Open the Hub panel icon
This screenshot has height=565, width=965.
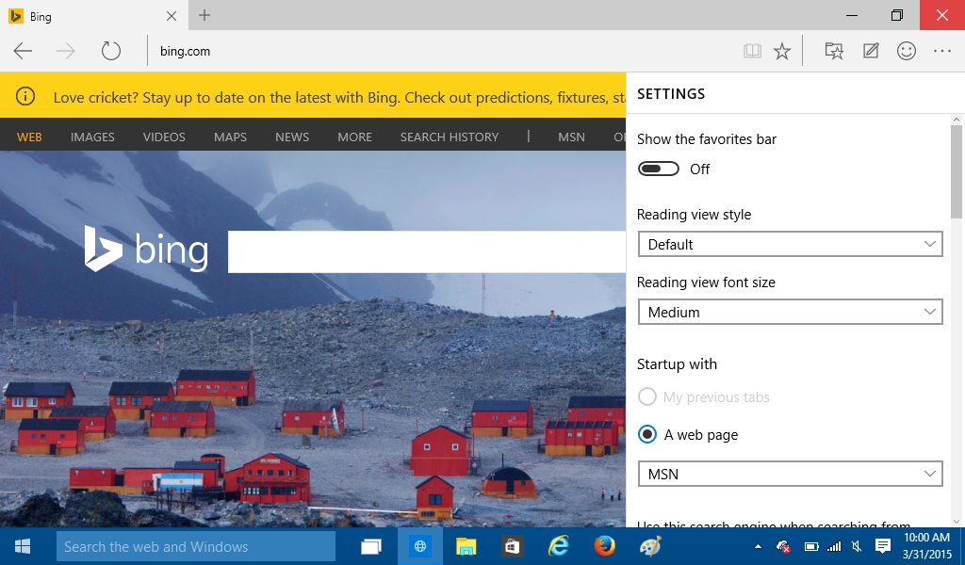coord(834,51)
